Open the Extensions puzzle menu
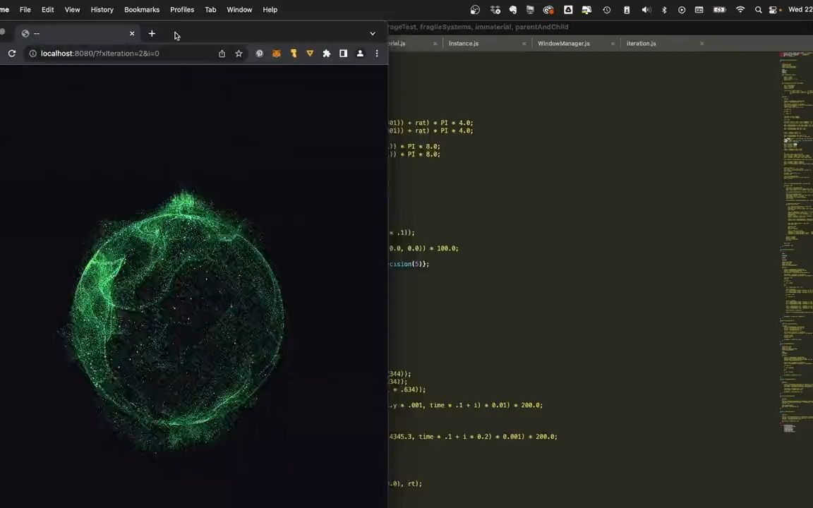Image resolution: width=813 pixels, height=508 pixels. coord(327,54)
